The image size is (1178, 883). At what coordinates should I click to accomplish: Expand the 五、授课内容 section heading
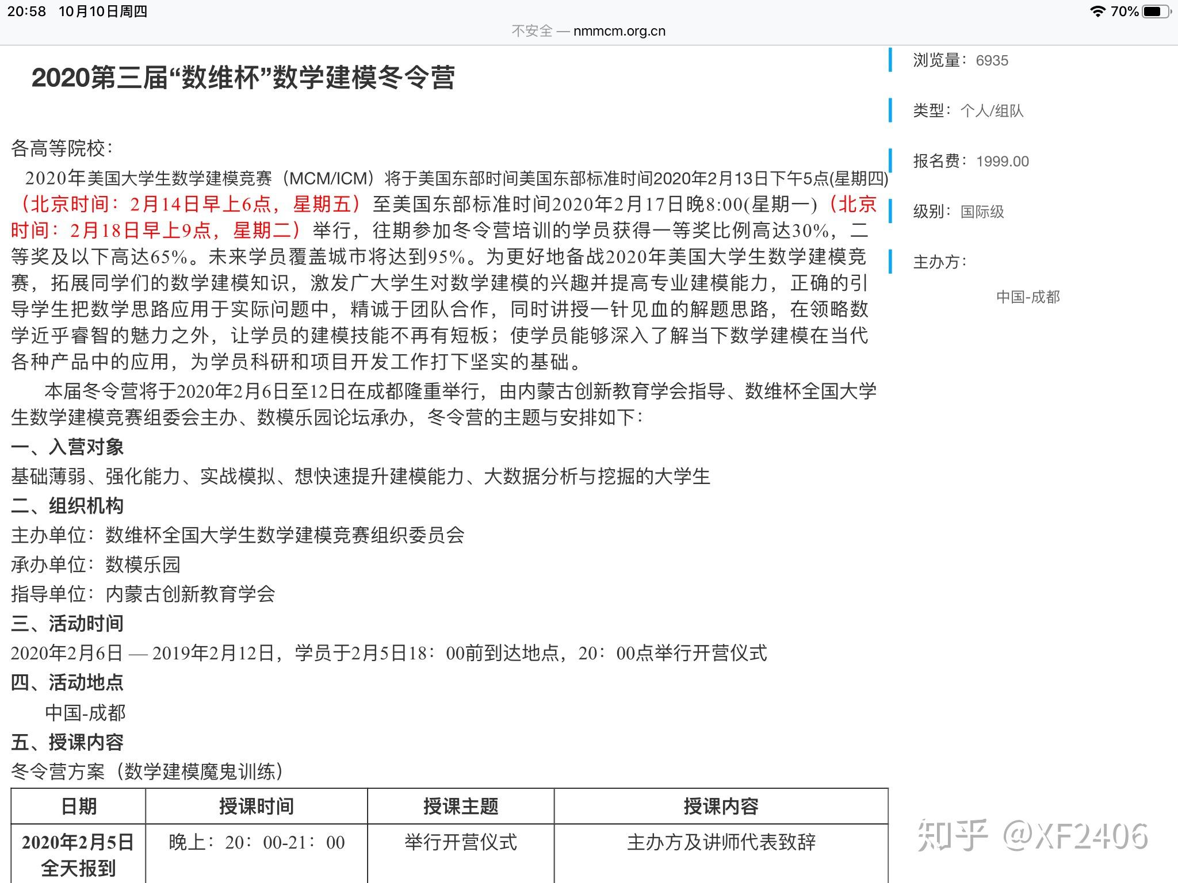click(67, 742)
